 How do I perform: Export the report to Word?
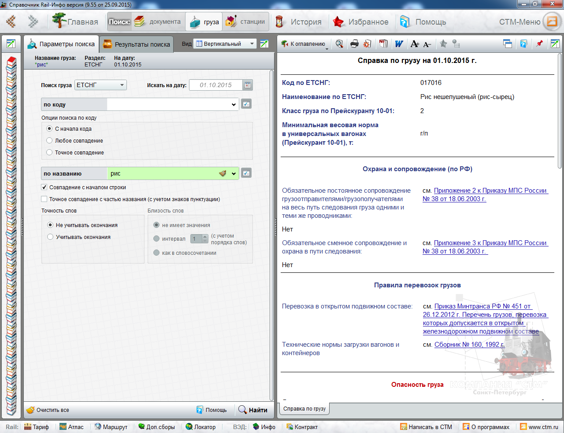click(x=399, y=44)
